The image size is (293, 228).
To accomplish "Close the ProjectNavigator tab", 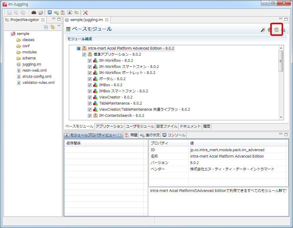I will [x=43, y=20].
